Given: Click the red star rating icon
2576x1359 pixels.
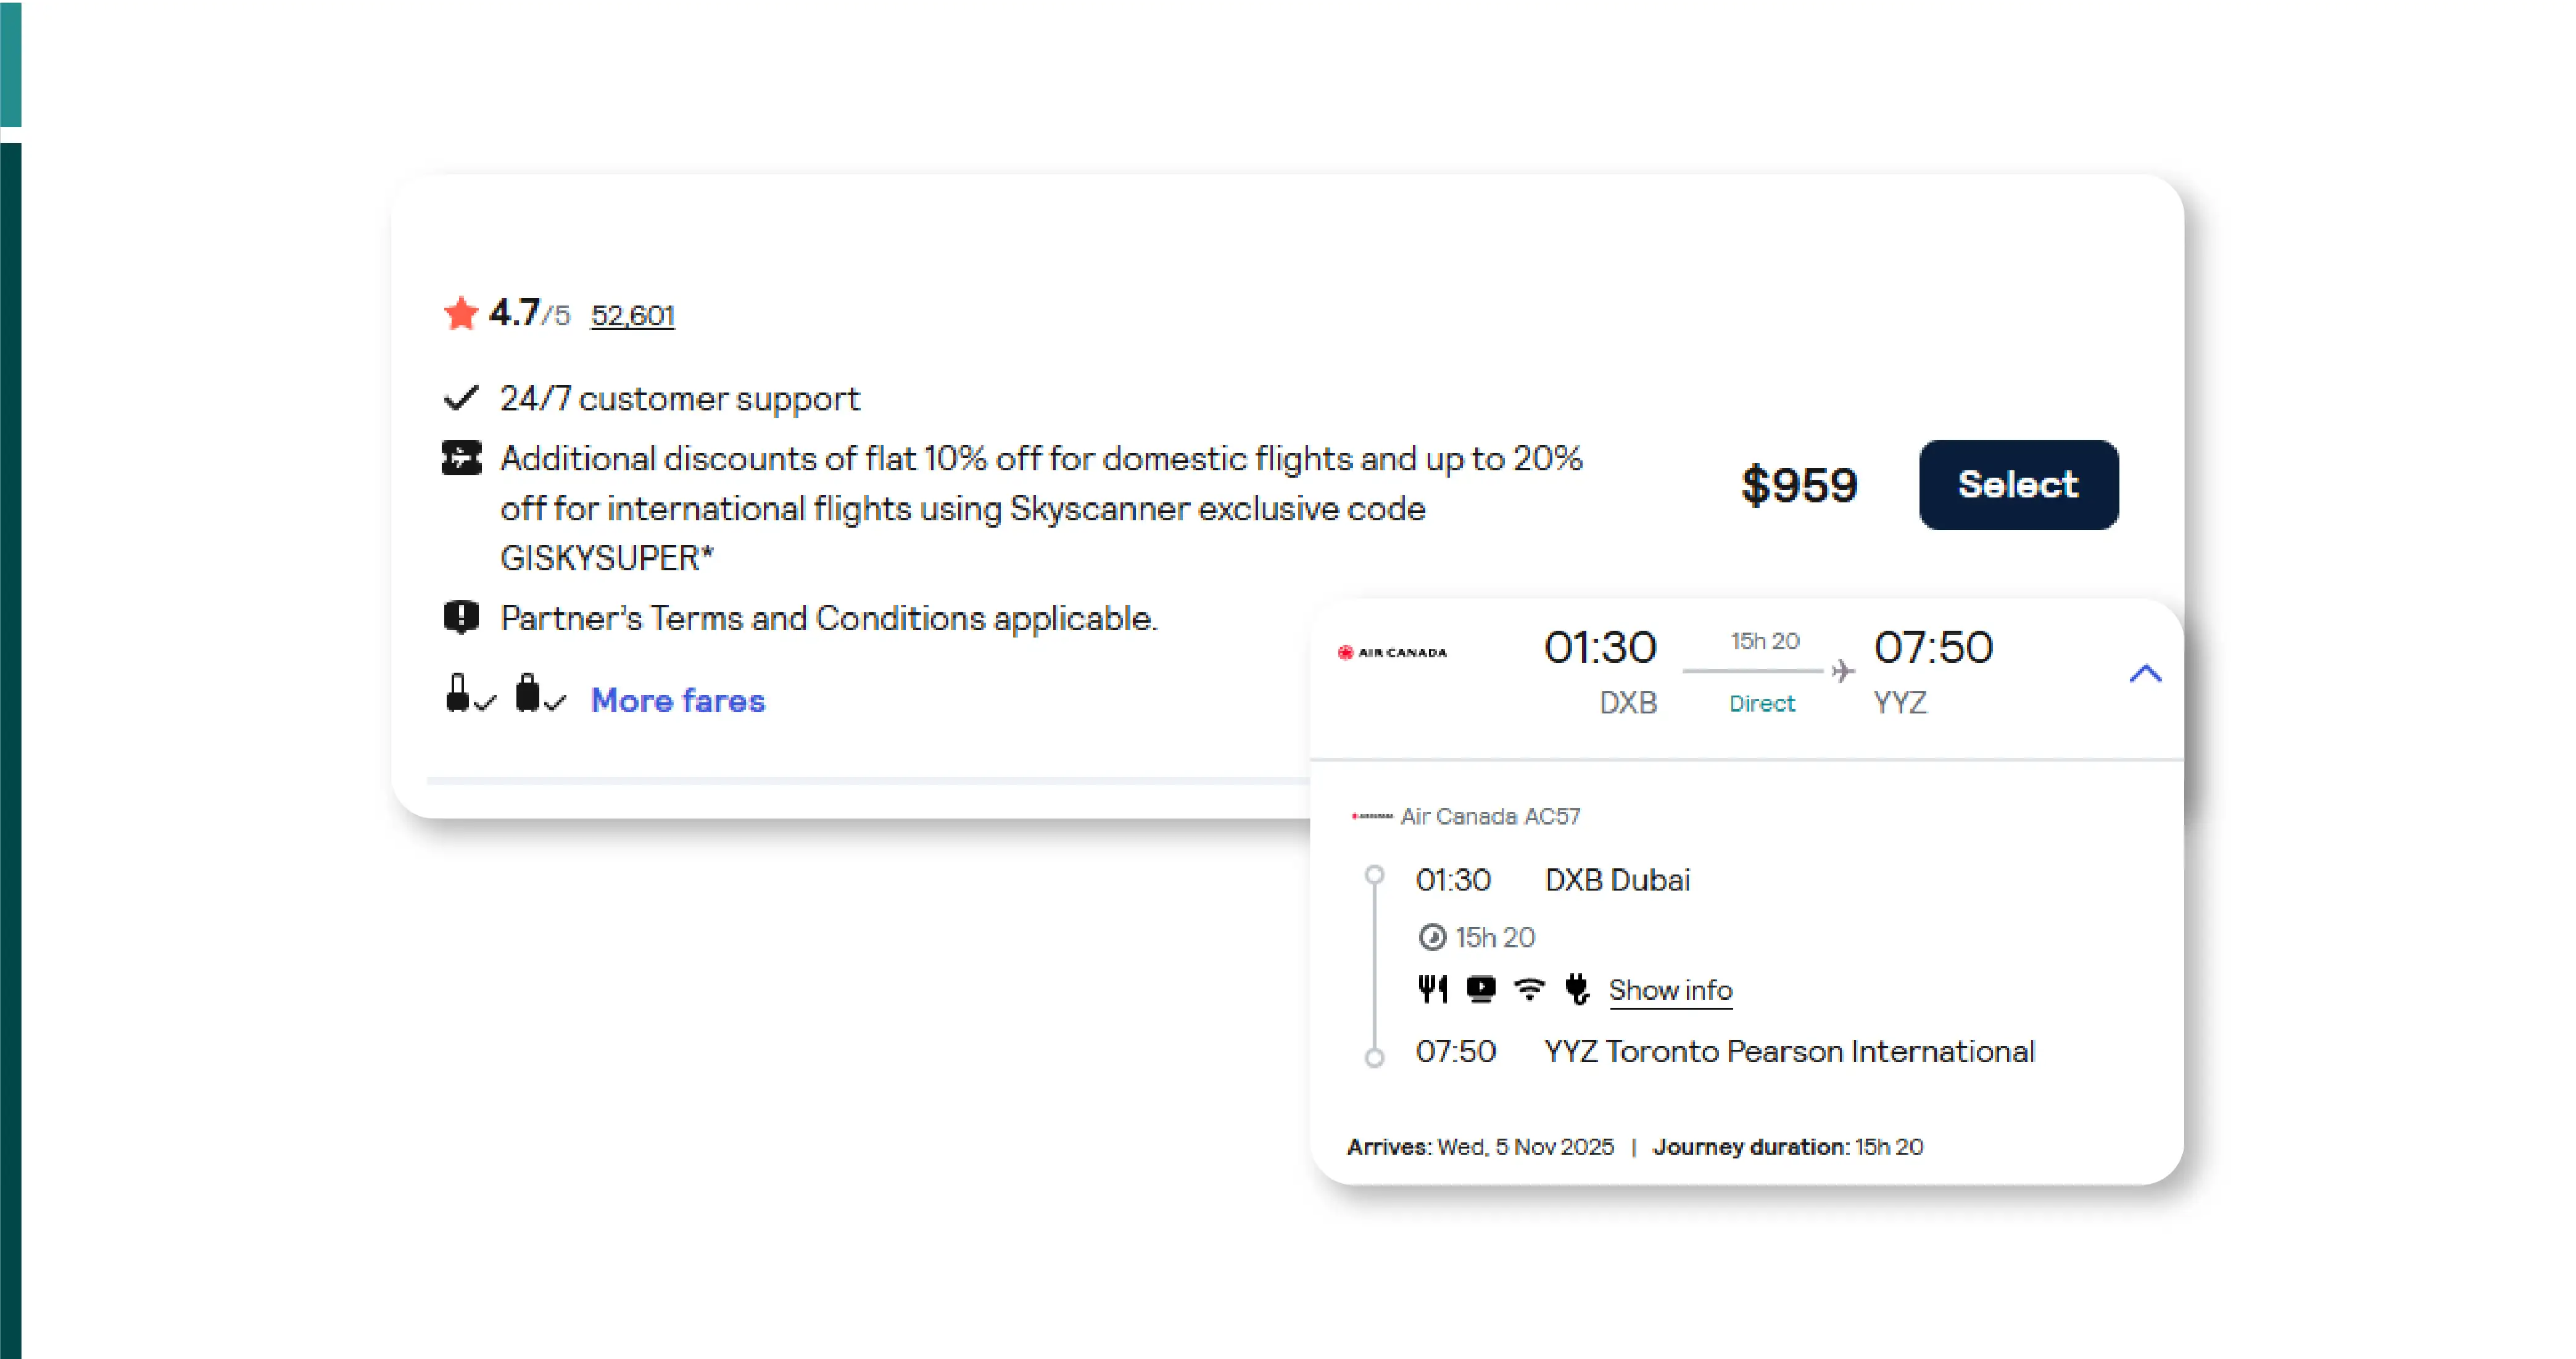Looking at the screenshot, I should click(461, 314).
